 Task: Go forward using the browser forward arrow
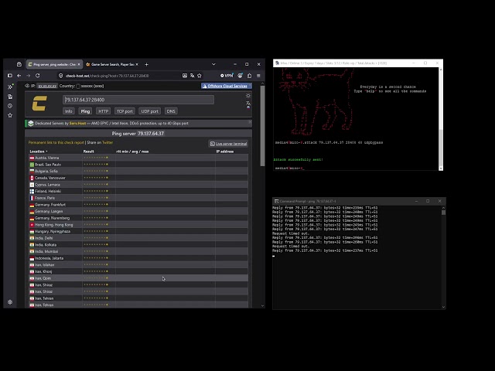click(x=29, y=76)
